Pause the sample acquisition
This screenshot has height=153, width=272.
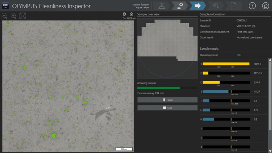point(167,100)
